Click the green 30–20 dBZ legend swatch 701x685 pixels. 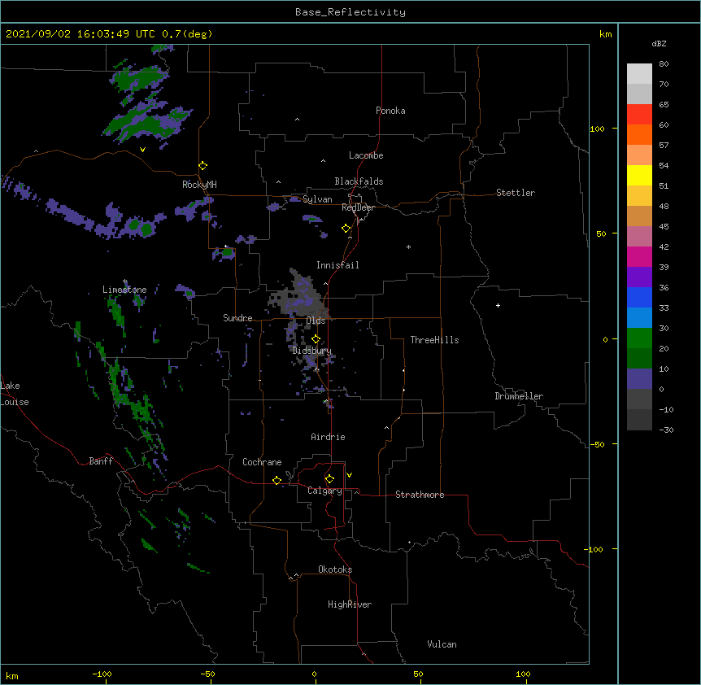click(639, 338)
